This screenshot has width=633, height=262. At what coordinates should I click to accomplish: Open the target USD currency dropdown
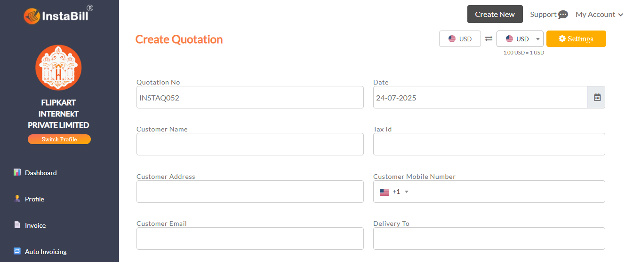(520, 39)
